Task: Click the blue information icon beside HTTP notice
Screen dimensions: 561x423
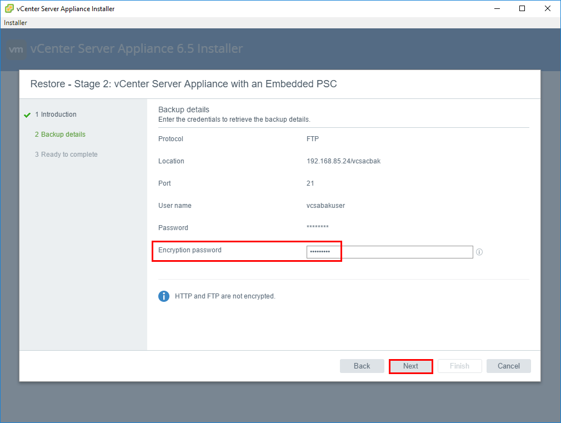Action: pos(164,296)
